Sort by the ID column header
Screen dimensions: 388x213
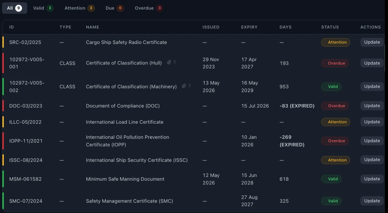click(11, 27)
